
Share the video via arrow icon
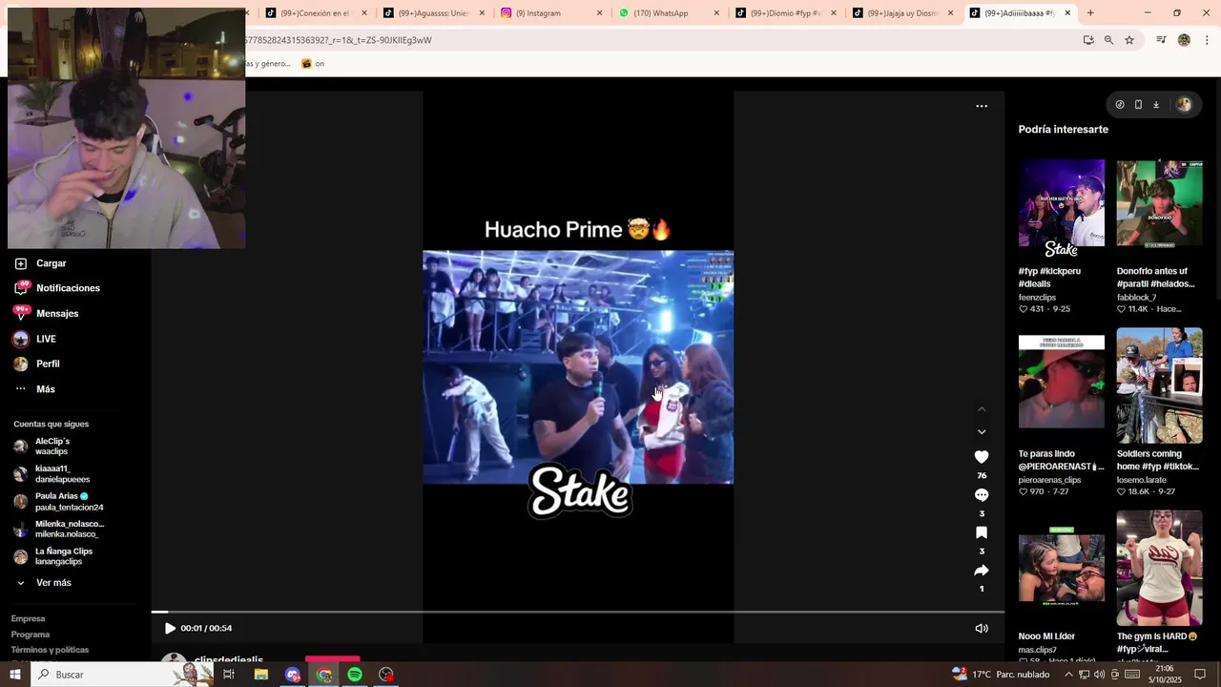point(982,571)
